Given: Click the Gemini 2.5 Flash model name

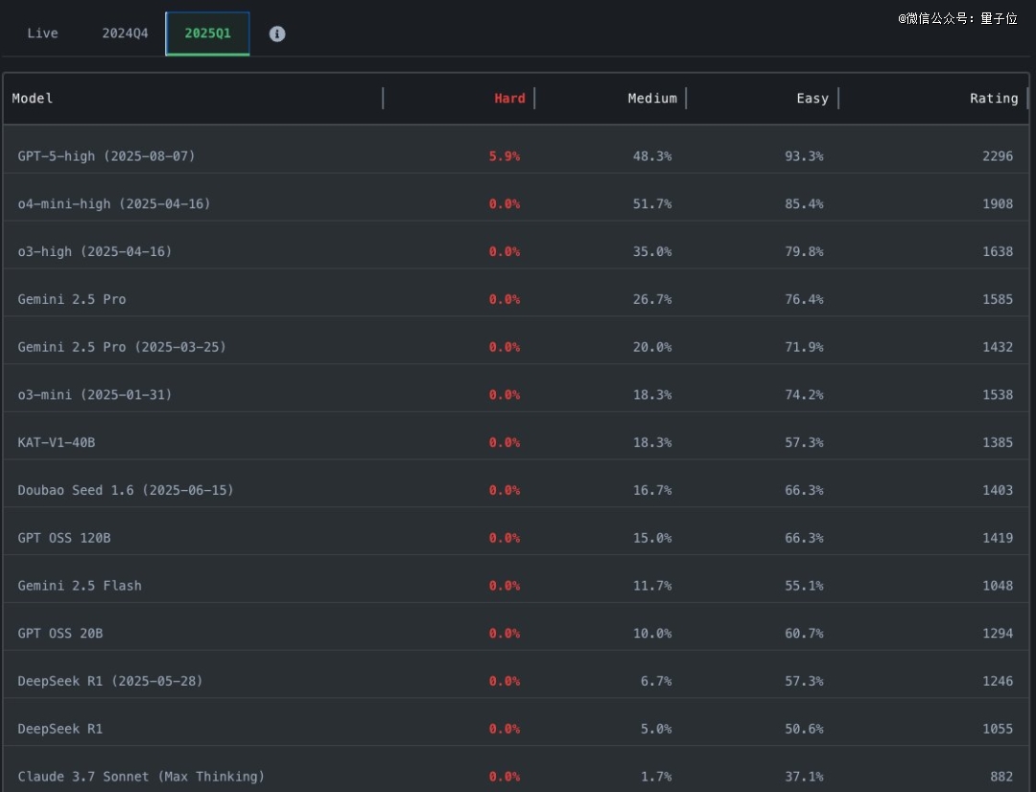Looking at the screenshot, I should (80, 585).
